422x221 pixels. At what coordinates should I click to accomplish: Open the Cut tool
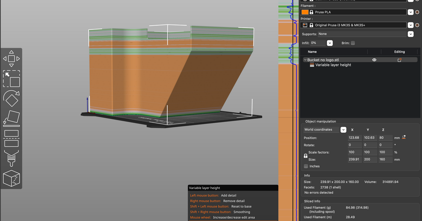point(11,138)
